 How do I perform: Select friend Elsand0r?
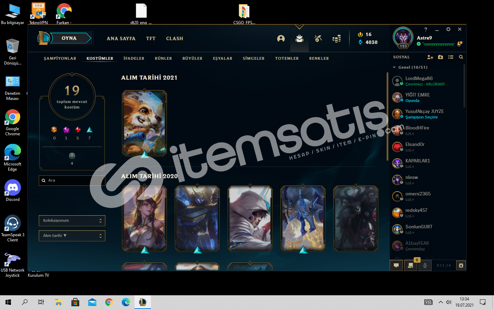click(x=427, y=147)
